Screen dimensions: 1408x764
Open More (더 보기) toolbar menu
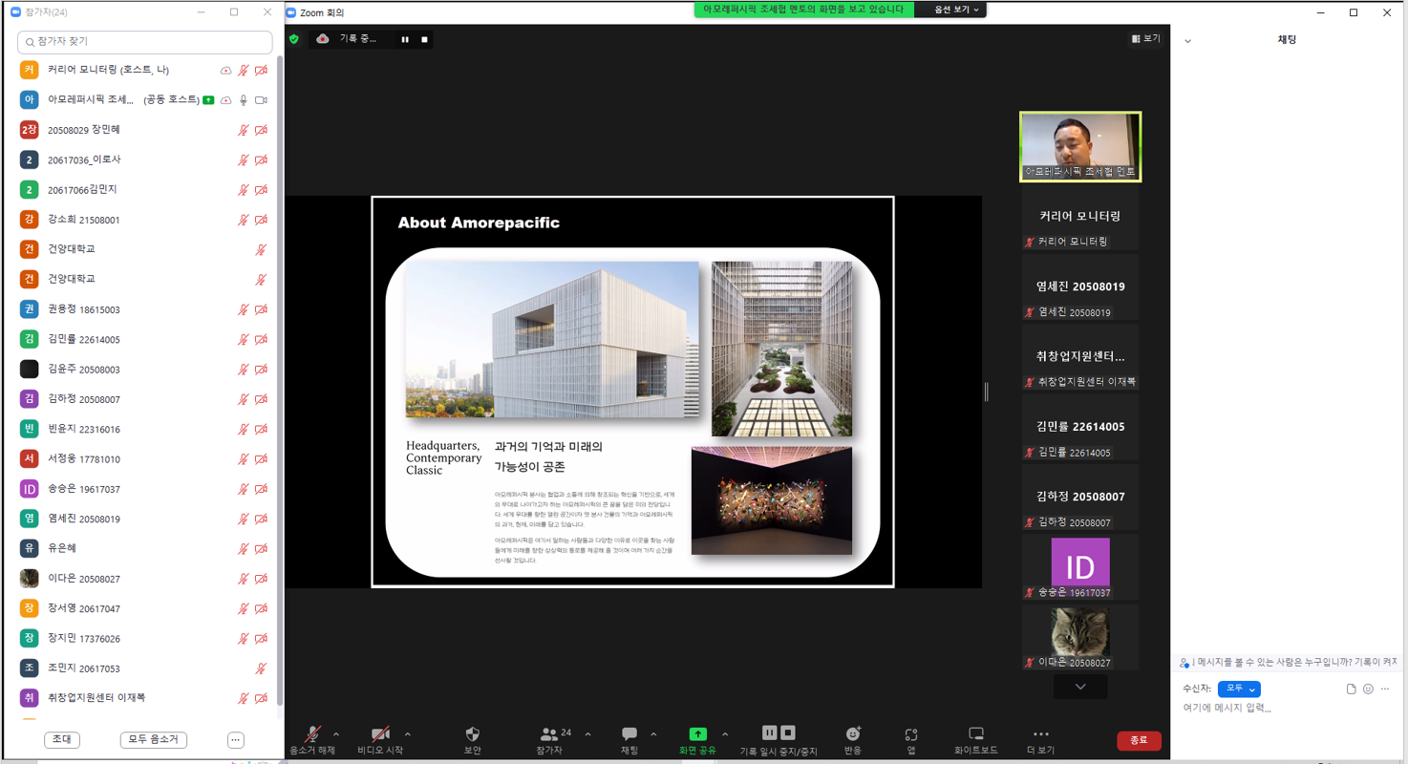[1040, 734]
